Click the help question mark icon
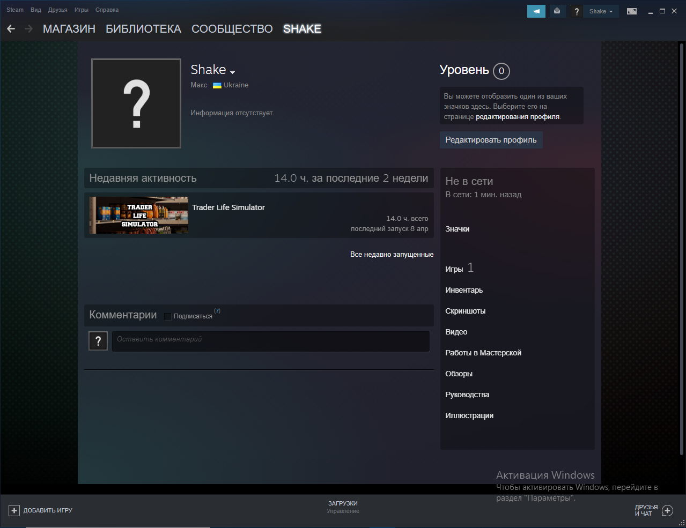The height and width of the screenshot is (528, 686). pos(577,11)
